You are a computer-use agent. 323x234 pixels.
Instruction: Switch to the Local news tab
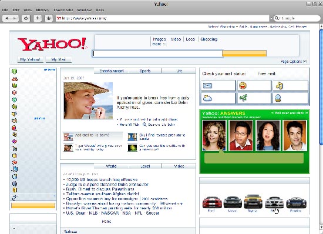pyautogui.click(x=145, y=166)
